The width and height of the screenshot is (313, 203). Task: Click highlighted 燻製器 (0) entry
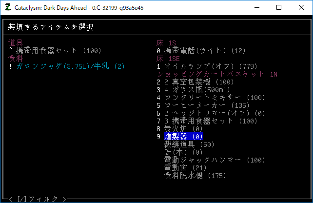[183, 137]
